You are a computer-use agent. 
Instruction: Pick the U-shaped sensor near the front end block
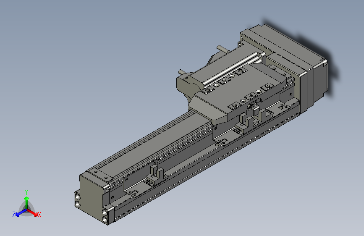point(157,176)
